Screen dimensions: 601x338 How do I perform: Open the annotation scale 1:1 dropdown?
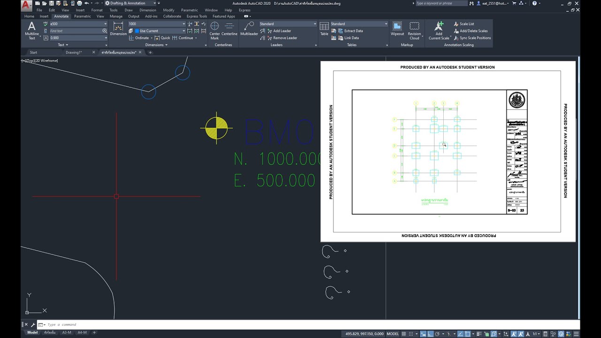coord(536,334)
